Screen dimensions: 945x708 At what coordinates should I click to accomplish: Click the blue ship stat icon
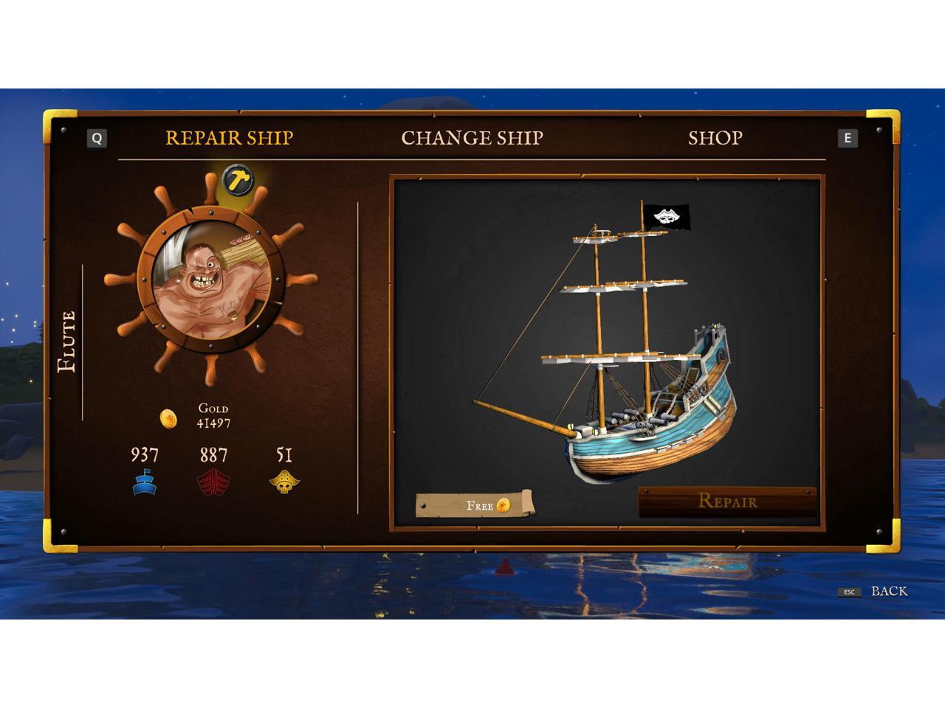(145, 482)
